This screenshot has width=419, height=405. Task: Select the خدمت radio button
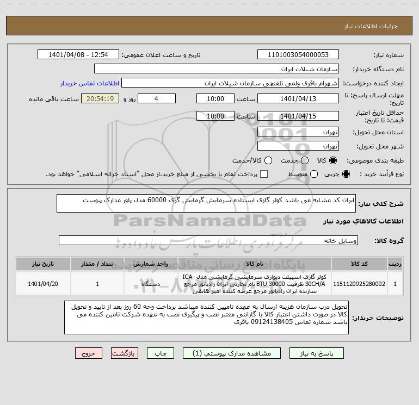(305, 160)
